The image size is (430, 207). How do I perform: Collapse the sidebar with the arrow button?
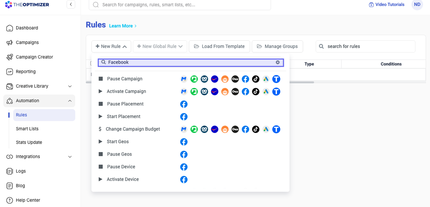click(71, 5)
